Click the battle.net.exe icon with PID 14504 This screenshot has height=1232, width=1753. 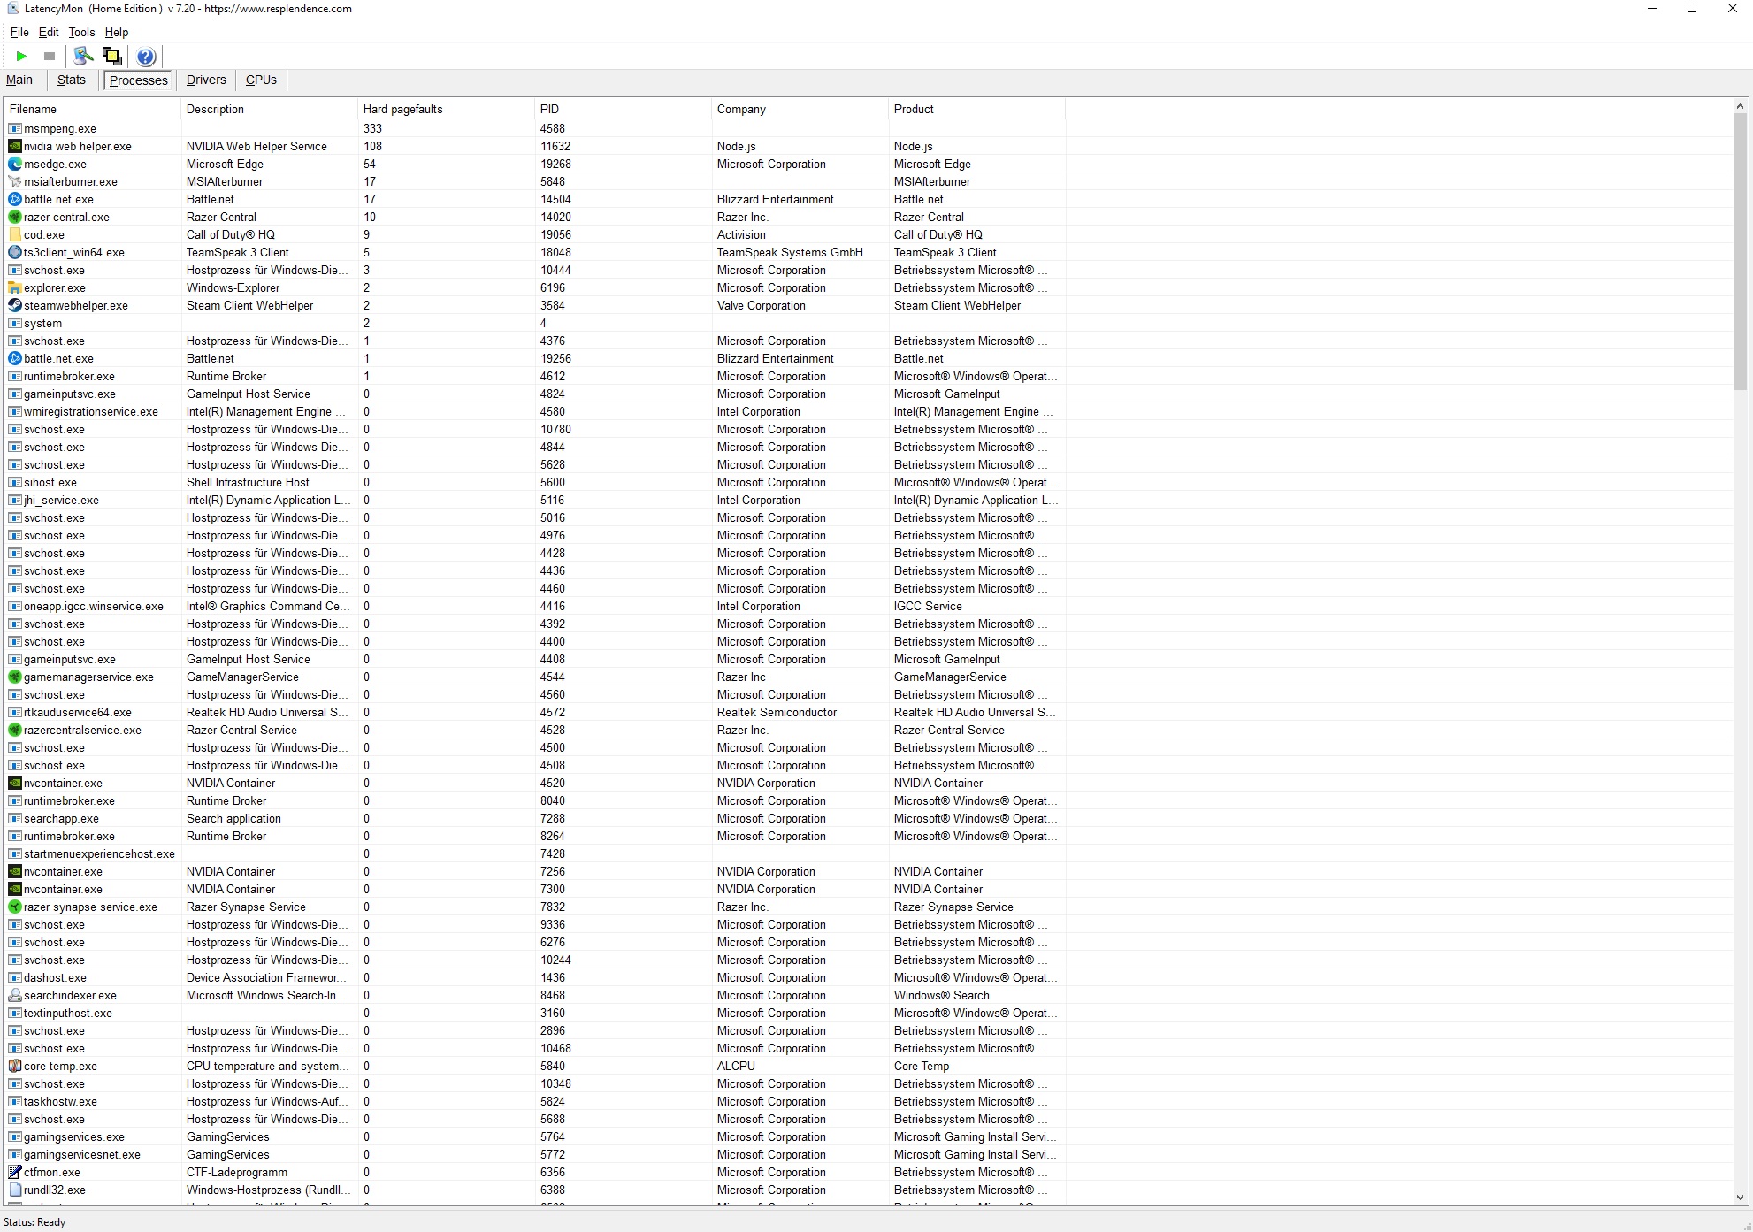[15, 200]
